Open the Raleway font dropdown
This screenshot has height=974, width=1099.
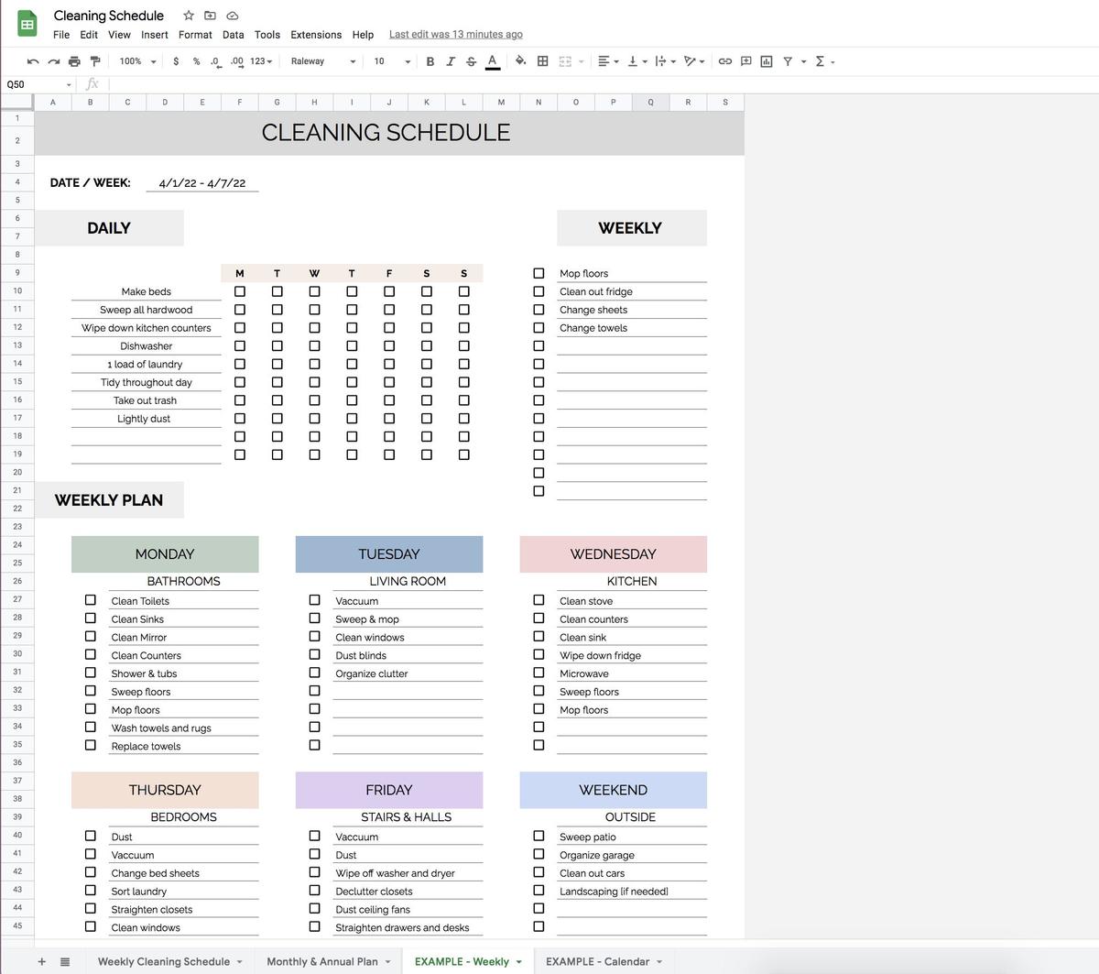(322, 61)
